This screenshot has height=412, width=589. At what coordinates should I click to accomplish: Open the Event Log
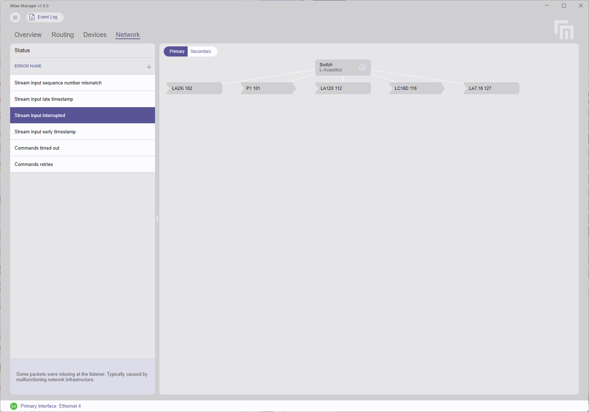(x=45, y=17)
